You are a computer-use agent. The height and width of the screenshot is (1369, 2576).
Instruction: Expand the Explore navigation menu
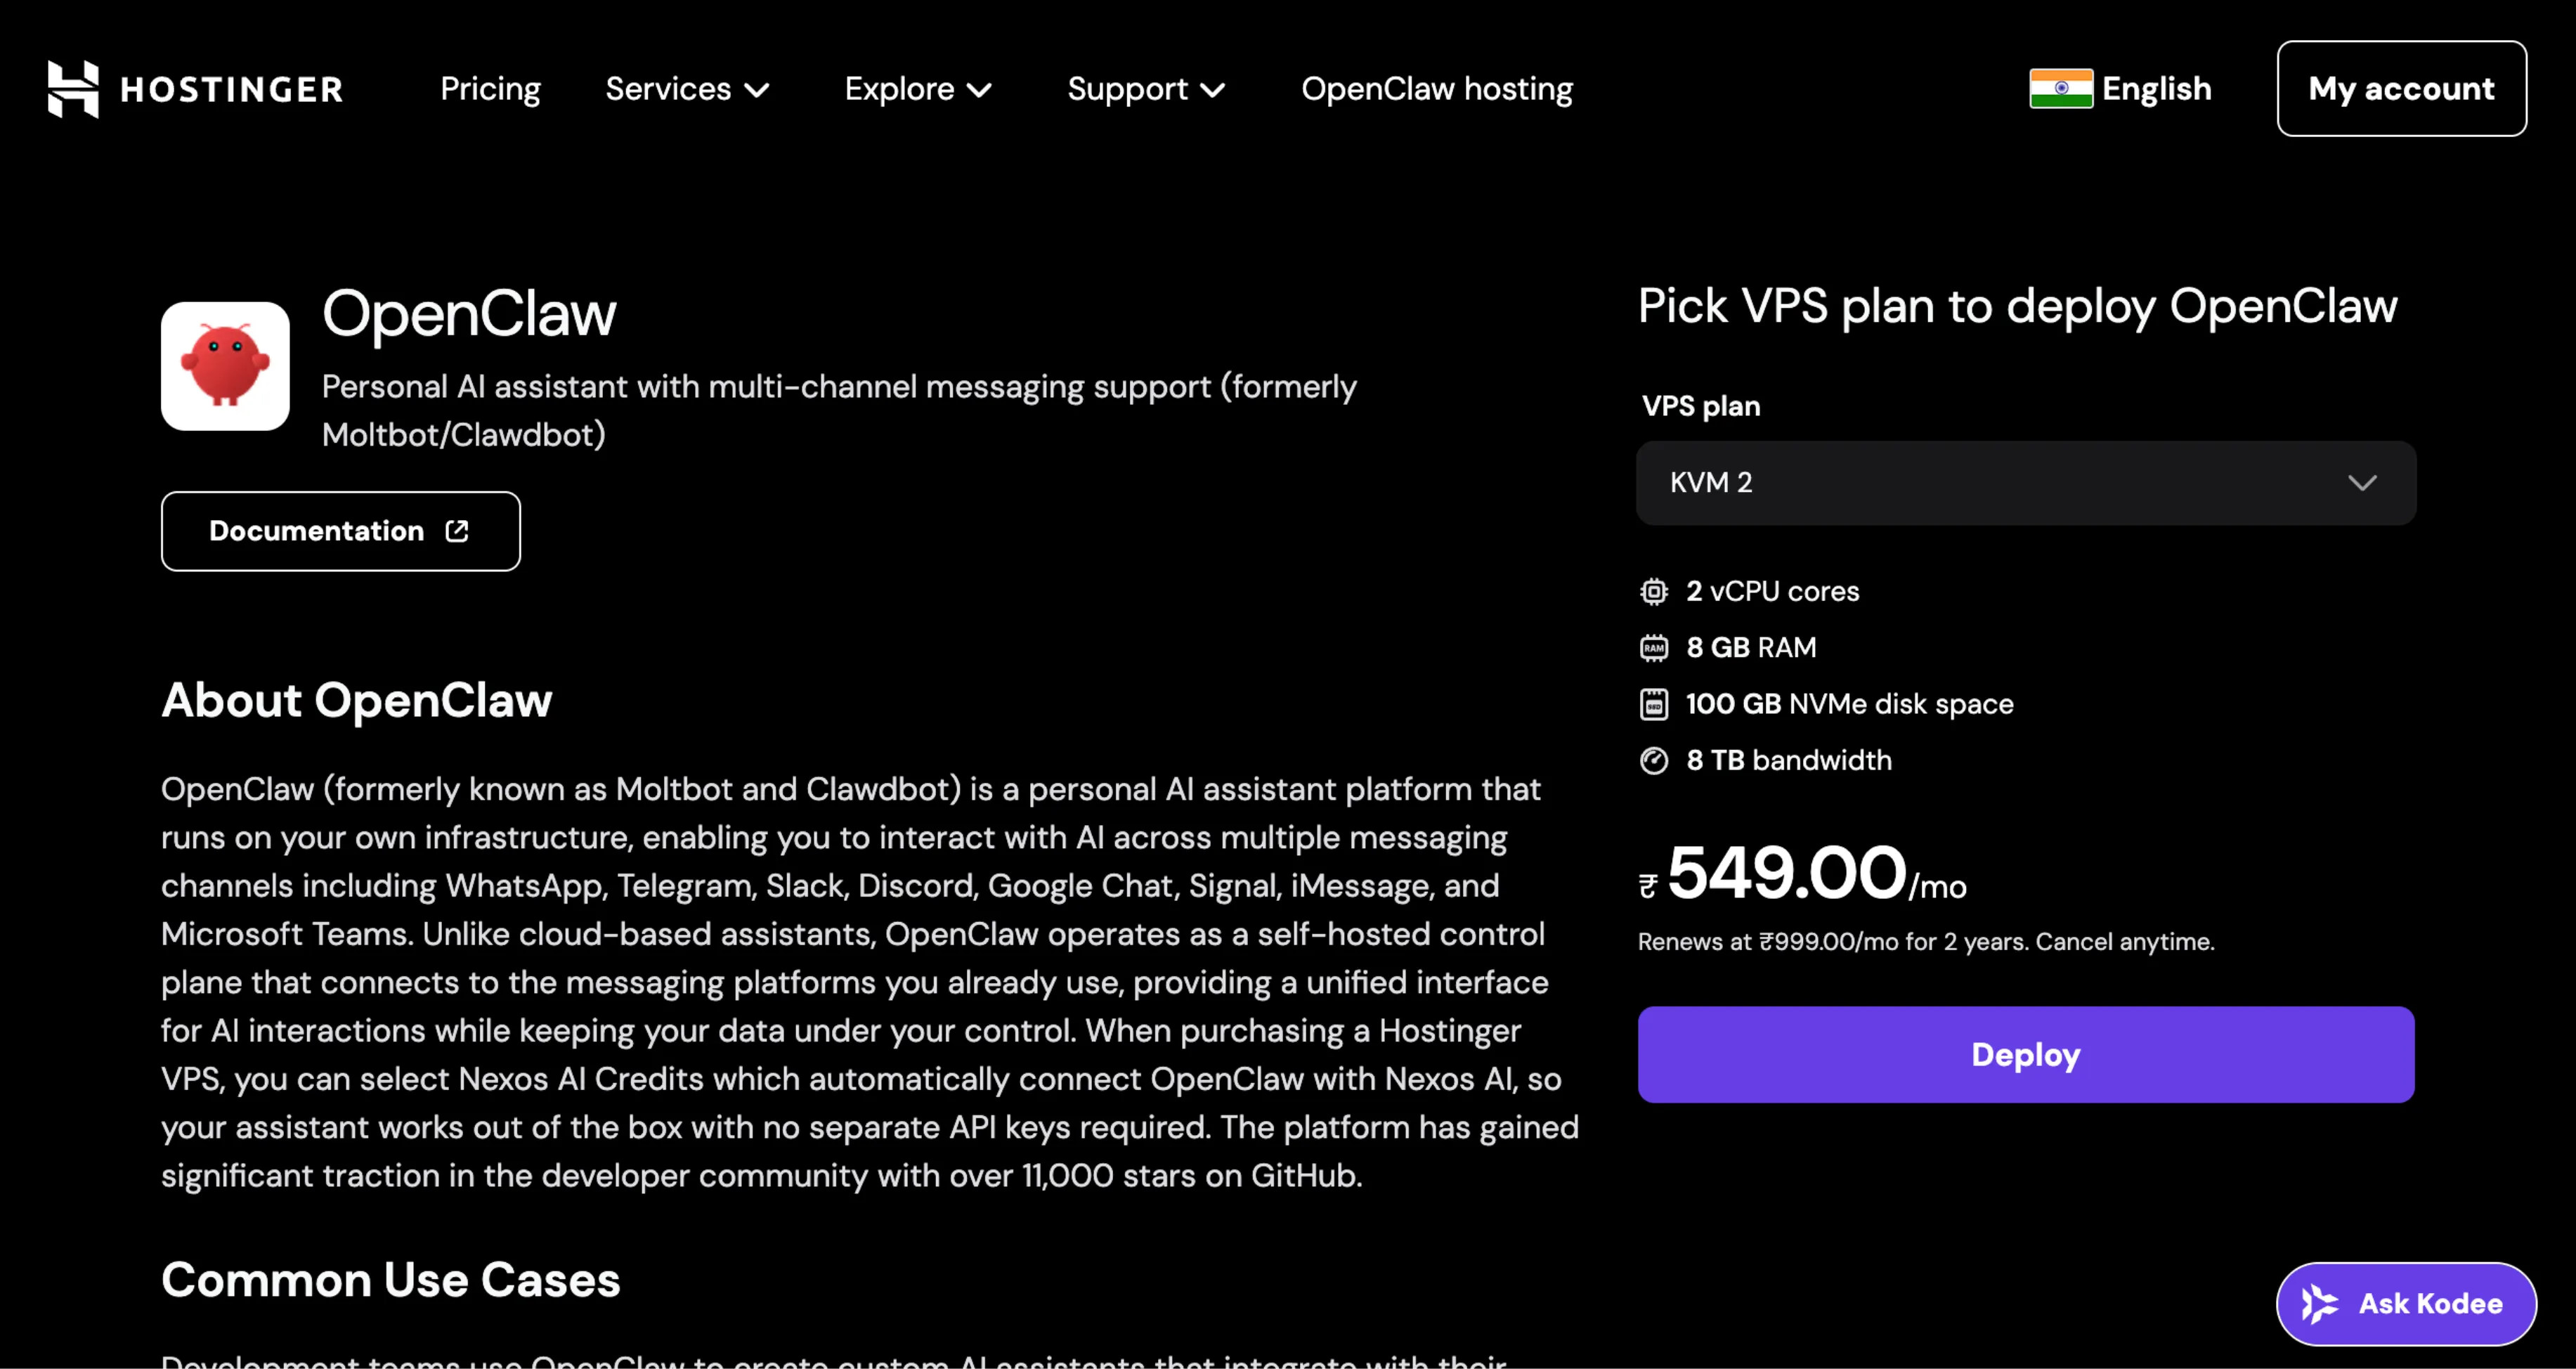[x=918, y=89]
